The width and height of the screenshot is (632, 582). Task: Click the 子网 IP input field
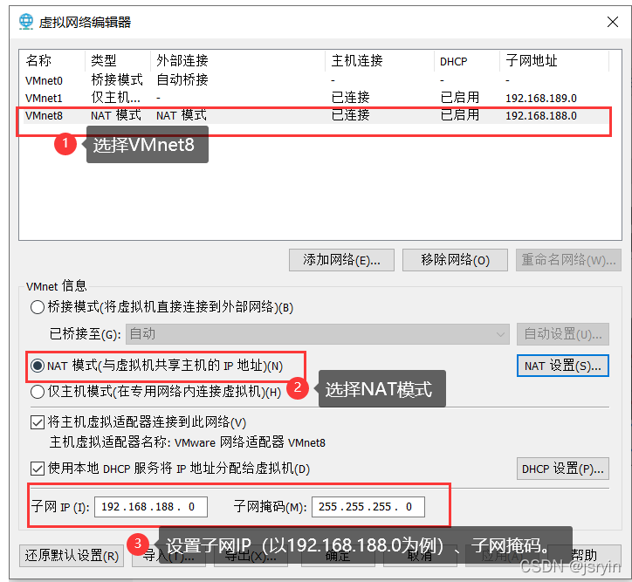coord(151,507)
